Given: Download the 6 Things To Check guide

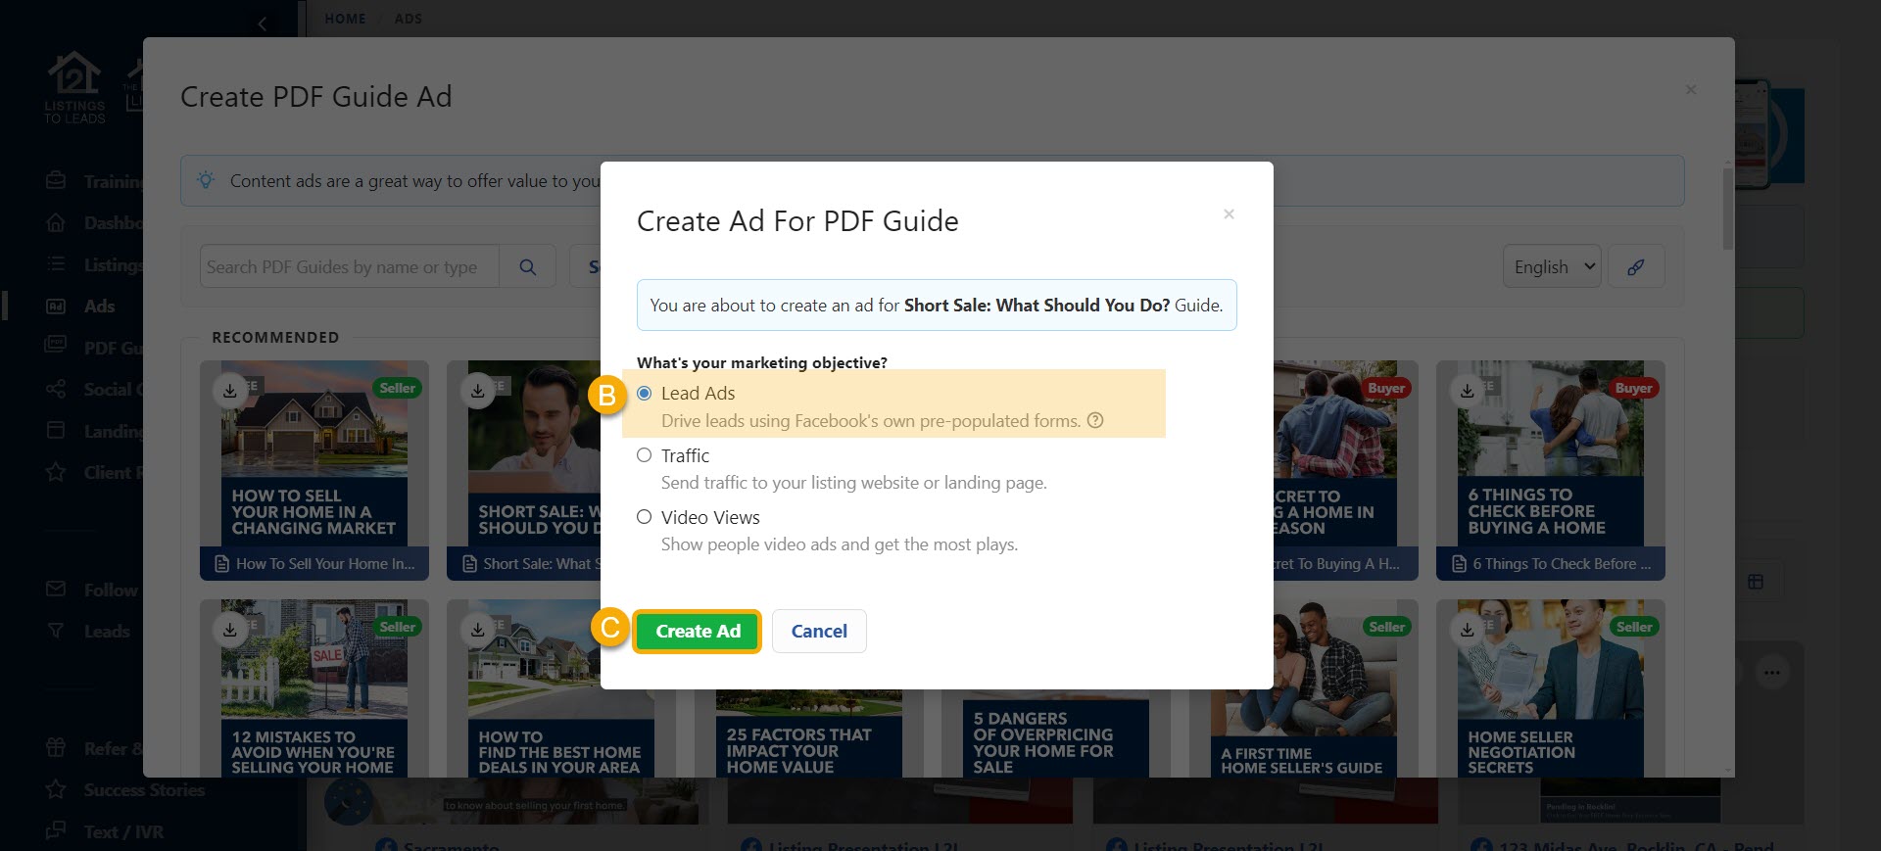Looking at the screenshot, I should pos(1467,390).
